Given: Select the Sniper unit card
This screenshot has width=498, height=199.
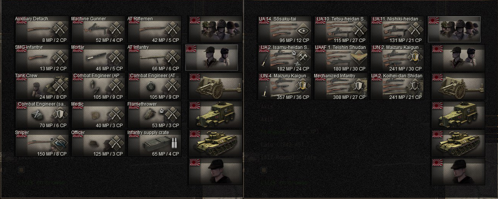Looking at the screenshot, I should (42, 143).
